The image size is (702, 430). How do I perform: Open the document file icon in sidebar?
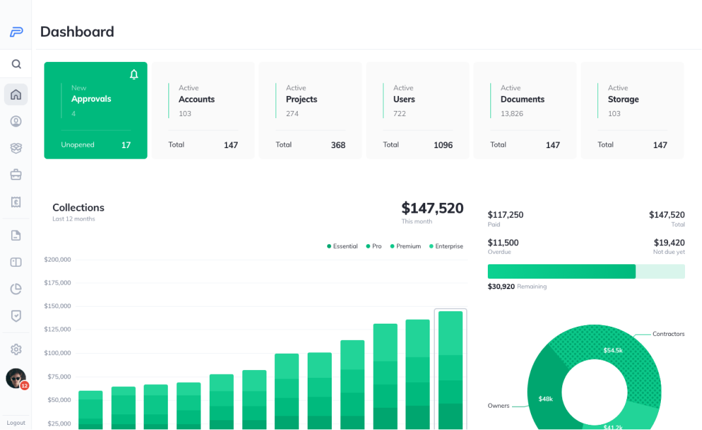click(16, 236)
